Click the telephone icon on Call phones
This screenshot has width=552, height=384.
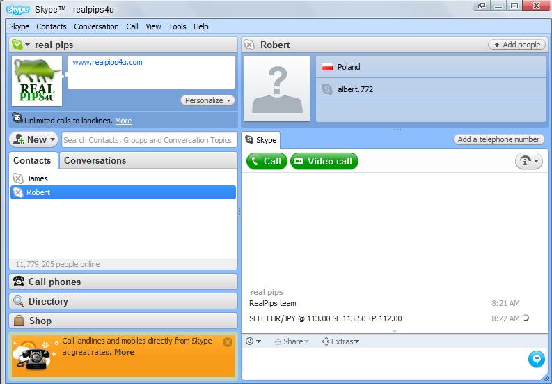[x=19, y=282]
